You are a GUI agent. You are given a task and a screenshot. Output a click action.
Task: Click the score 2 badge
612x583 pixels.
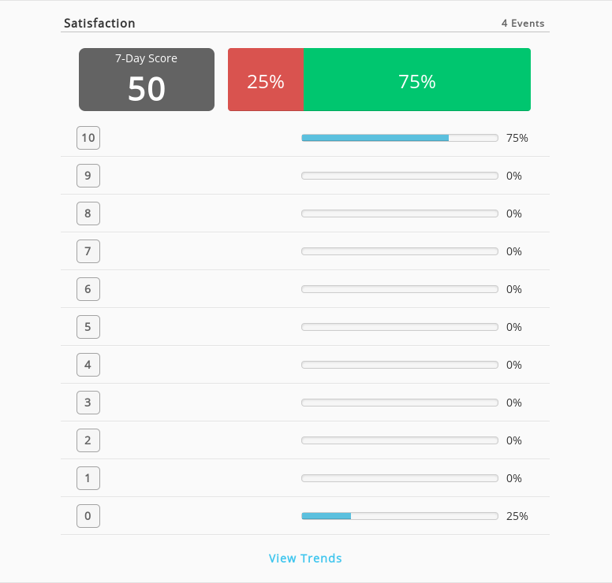(88, 440)
